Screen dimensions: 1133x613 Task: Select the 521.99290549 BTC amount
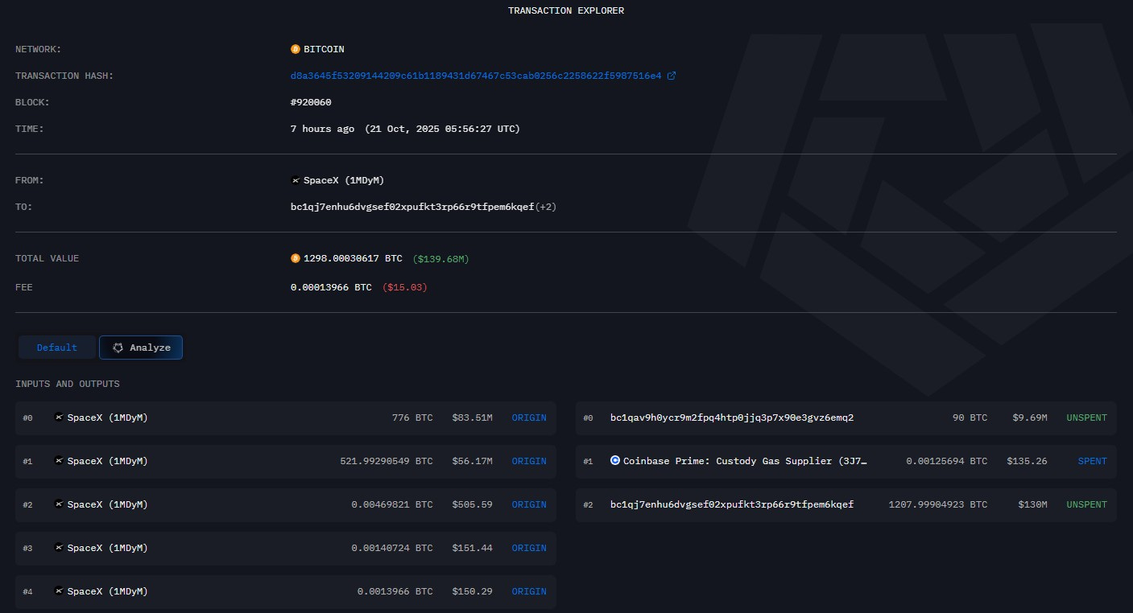pos(387,461)
